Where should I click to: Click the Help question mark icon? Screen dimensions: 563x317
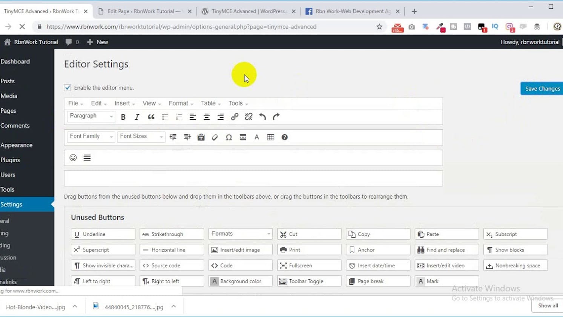coord(284,137)
